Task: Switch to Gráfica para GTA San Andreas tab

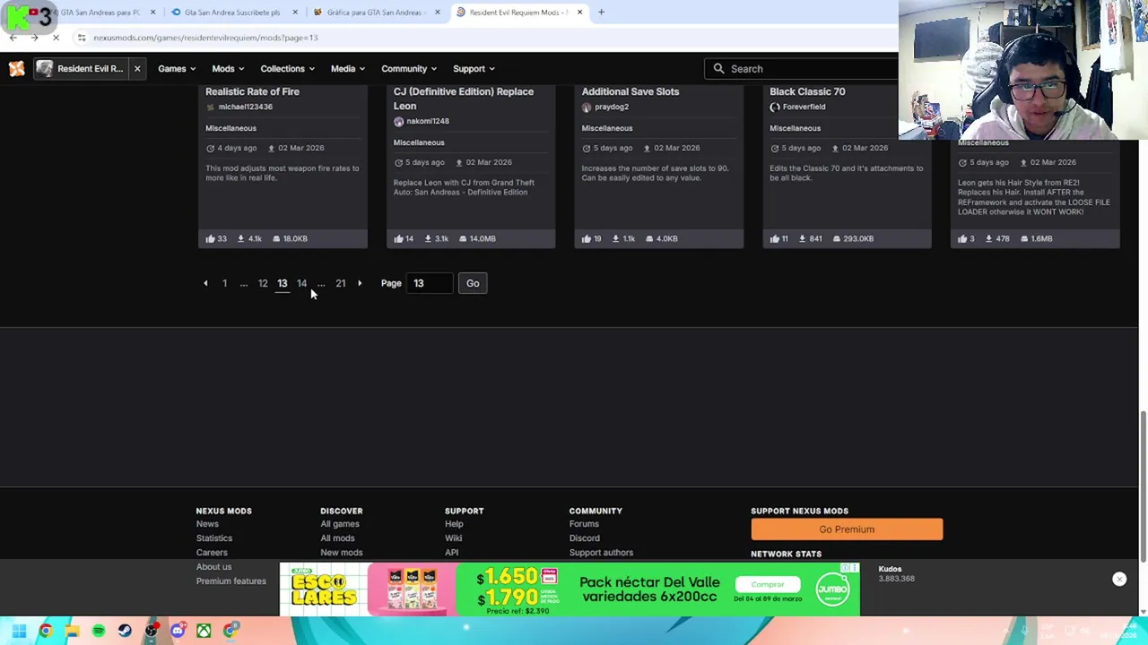Action: point(375,13)
